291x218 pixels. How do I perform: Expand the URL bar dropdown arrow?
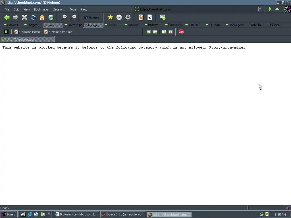260,9
